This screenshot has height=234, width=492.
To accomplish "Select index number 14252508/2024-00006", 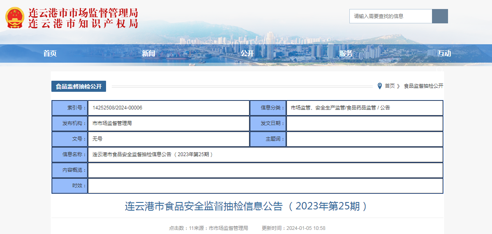I will [118, 108].
